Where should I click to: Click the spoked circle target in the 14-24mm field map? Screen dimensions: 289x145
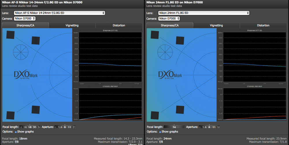(x=21, y=52)
